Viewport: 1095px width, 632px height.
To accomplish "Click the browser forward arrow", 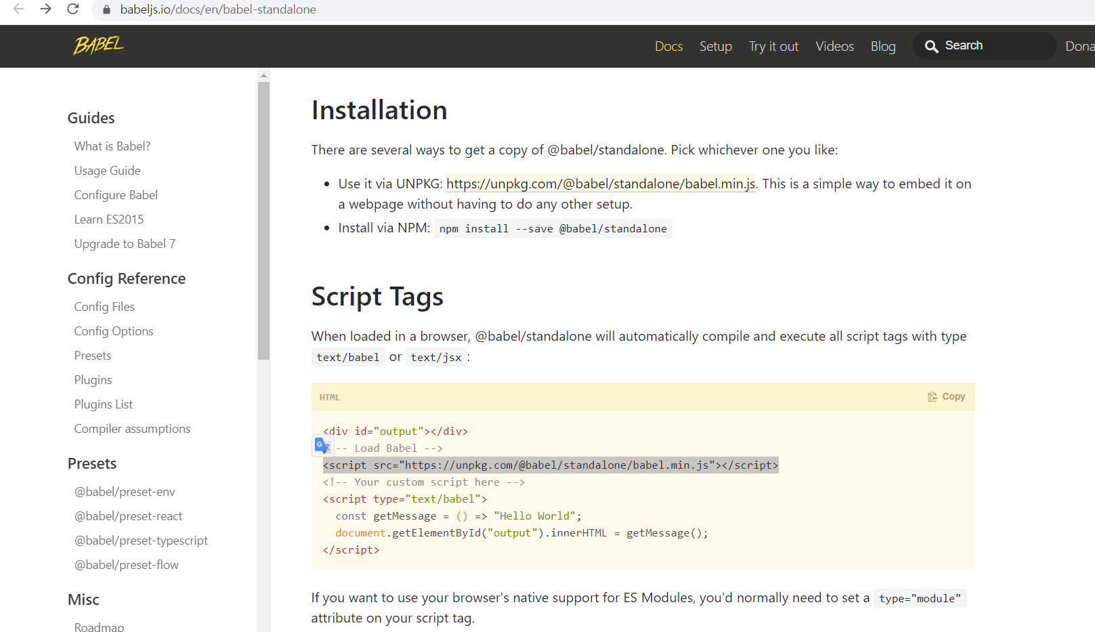I will click(45, 9).
